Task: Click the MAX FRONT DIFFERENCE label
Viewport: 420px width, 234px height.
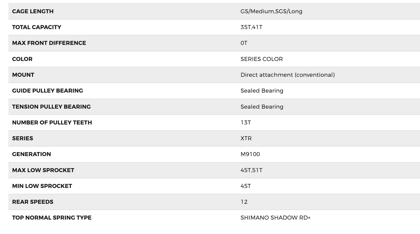Action: coord(49,43)
